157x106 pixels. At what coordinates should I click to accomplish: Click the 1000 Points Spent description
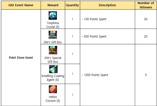point(95,75)
